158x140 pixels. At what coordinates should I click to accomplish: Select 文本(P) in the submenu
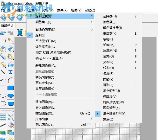coord(118,62)
